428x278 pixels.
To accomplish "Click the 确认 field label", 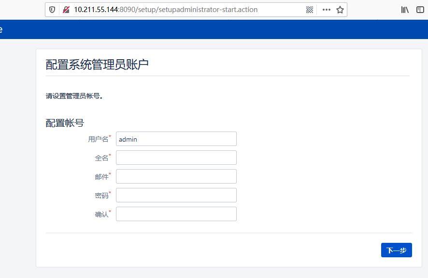I will (101, 214).
